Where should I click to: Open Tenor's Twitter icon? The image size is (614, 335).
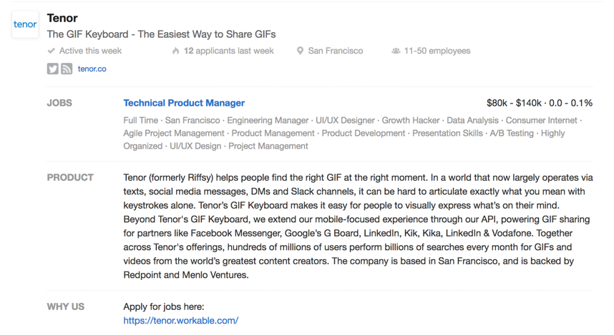tap(53, 69)
